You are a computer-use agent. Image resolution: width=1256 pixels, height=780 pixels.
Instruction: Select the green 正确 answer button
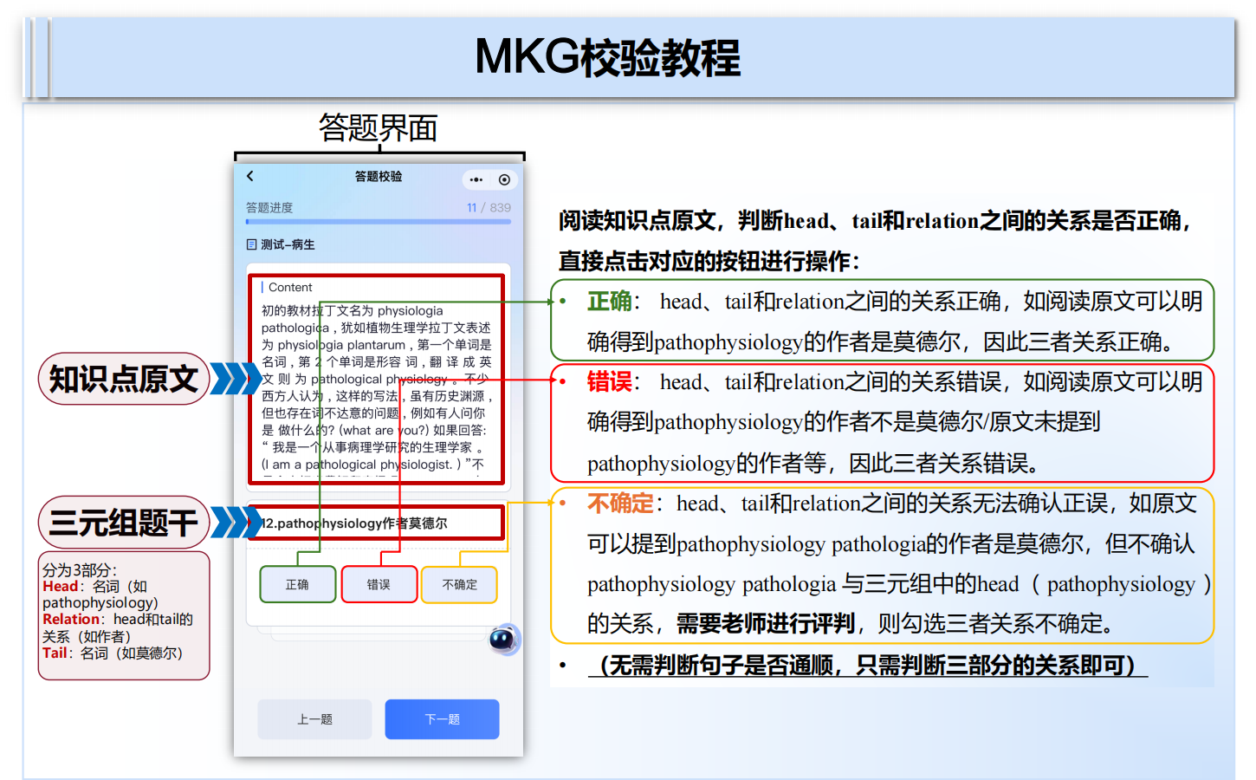click(297, 585)
